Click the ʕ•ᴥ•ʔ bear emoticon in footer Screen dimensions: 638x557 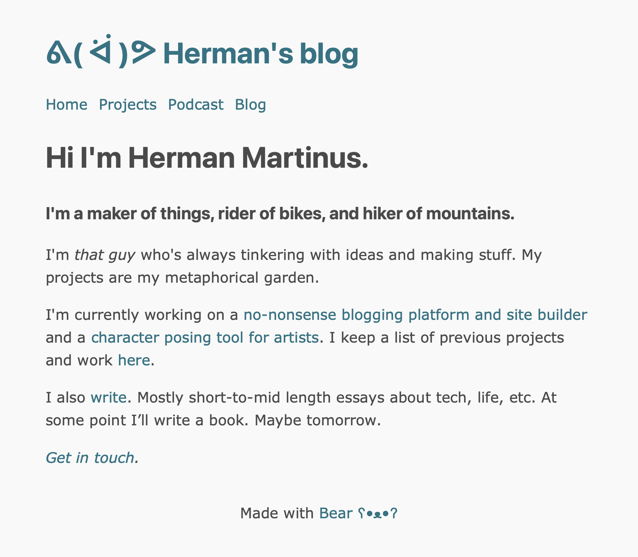tap(377, 514)
